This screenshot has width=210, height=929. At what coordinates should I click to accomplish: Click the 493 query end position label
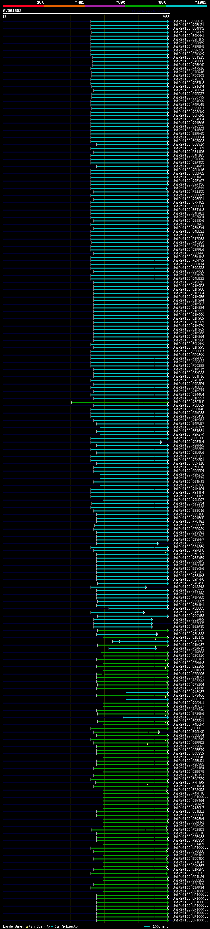[x=165, y=16]
